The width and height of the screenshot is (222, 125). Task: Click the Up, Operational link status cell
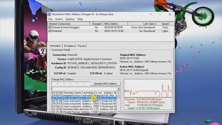[147, 31]
